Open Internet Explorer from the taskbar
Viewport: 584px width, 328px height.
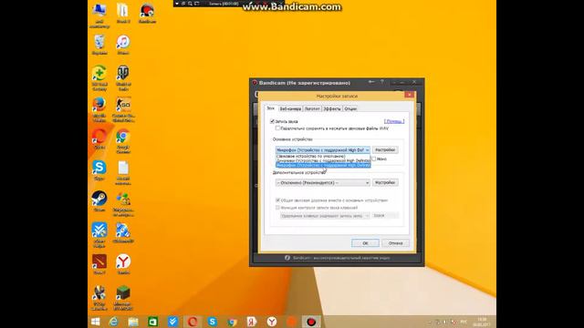coord(113,322)
